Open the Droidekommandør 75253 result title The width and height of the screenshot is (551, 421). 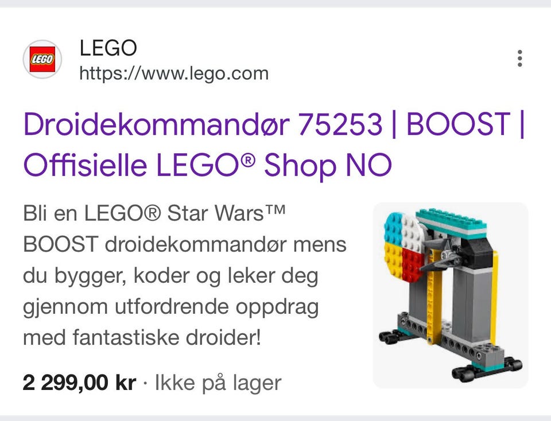pos(274,144)
